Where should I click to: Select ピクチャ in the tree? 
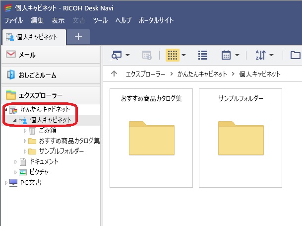39,172
